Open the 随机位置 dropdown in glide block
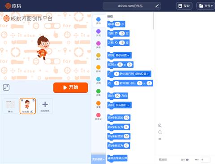Image resolution: width=215 pixels, height=164 pixels. (x=142, y=74)
